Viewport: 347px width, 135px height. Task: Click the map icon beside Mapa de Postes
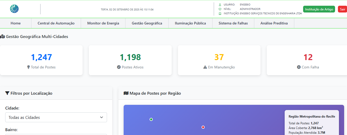pos(126,93)
